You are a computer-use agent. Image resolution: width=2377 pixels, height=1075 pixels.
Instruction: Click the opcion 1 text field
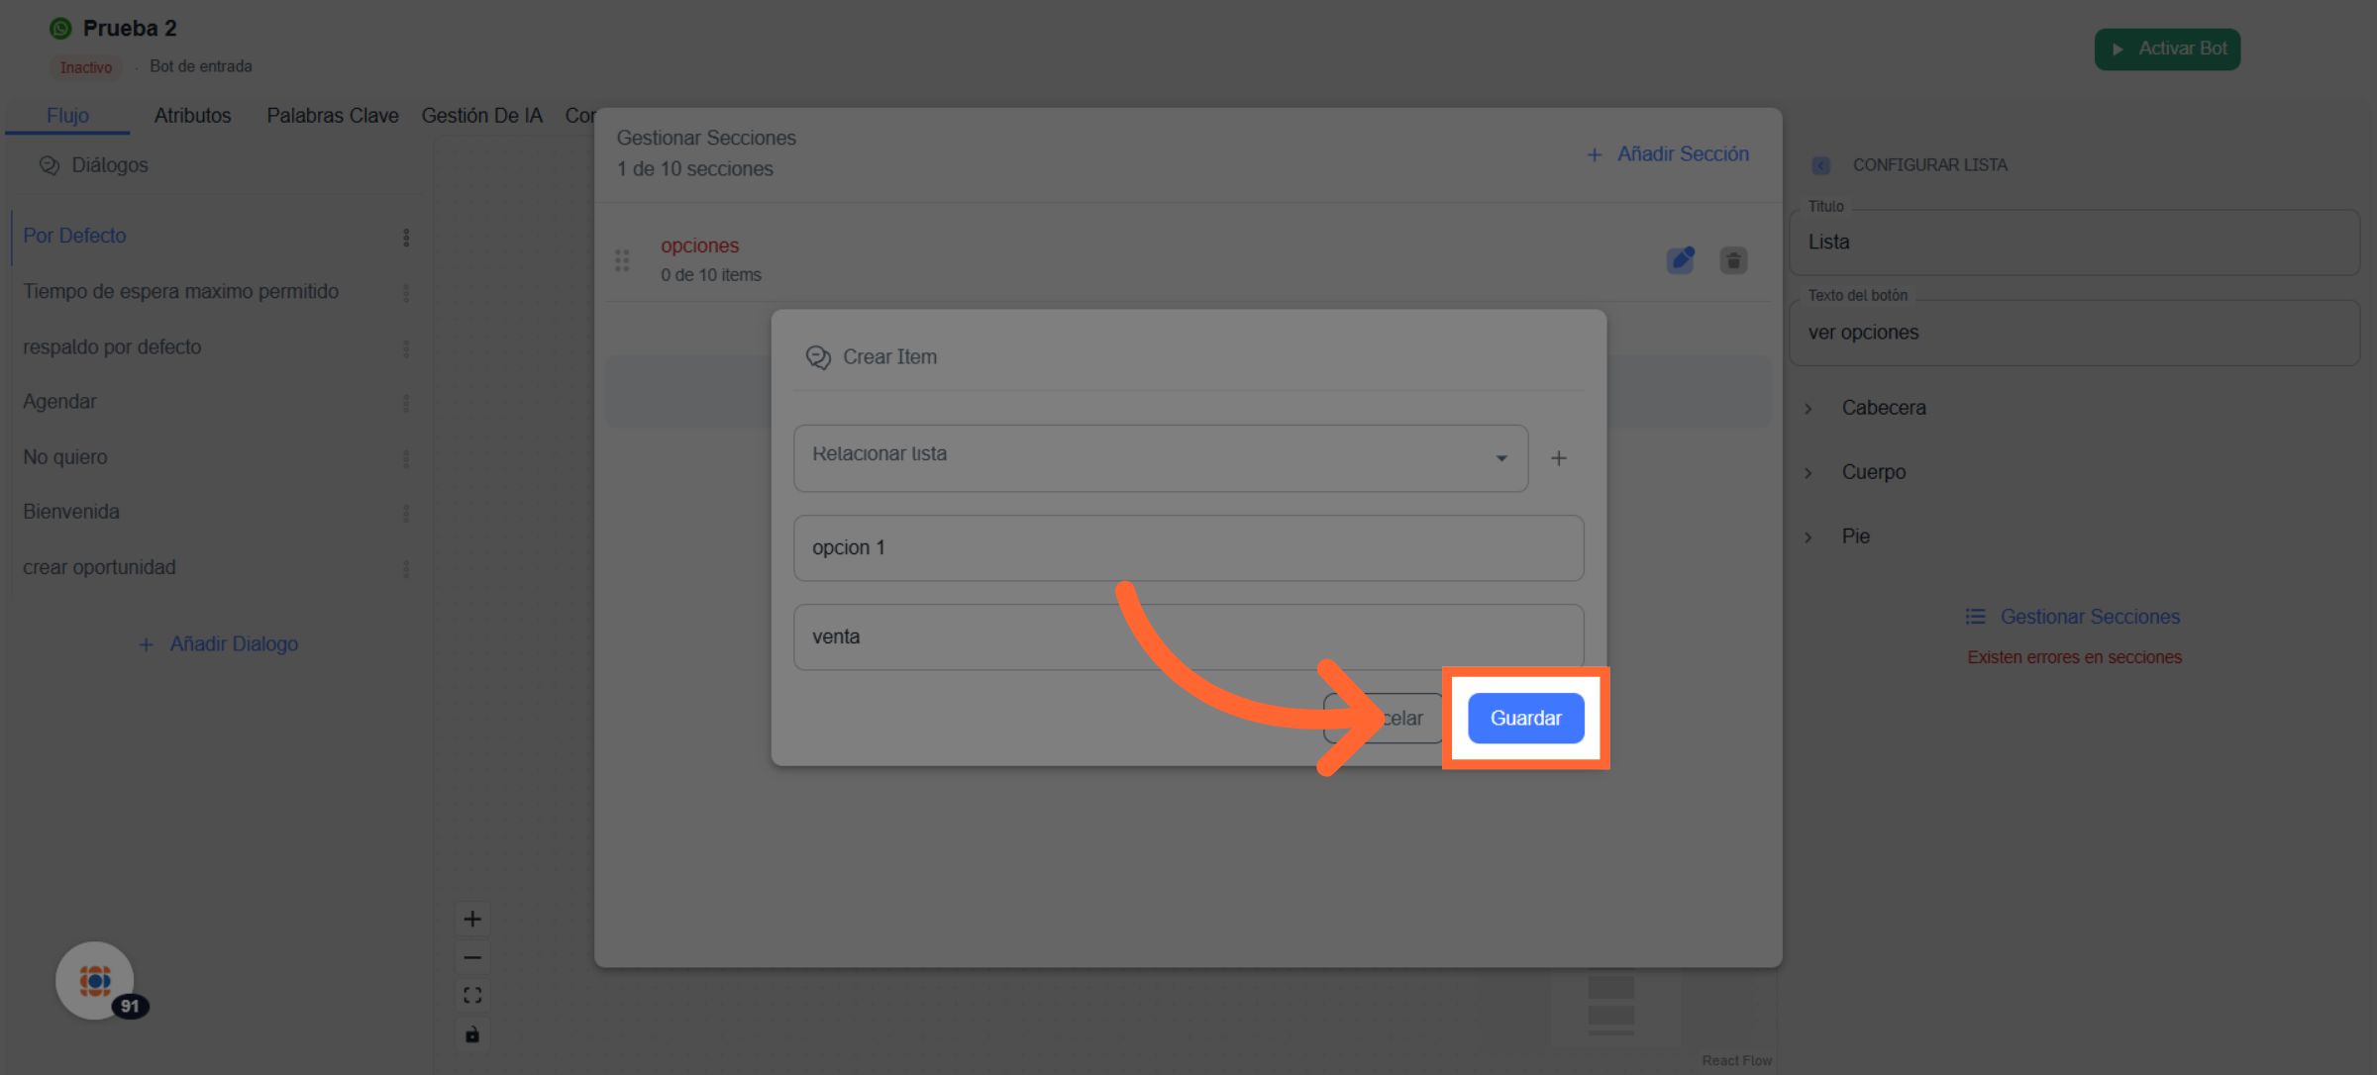[x=1188, y=547]
